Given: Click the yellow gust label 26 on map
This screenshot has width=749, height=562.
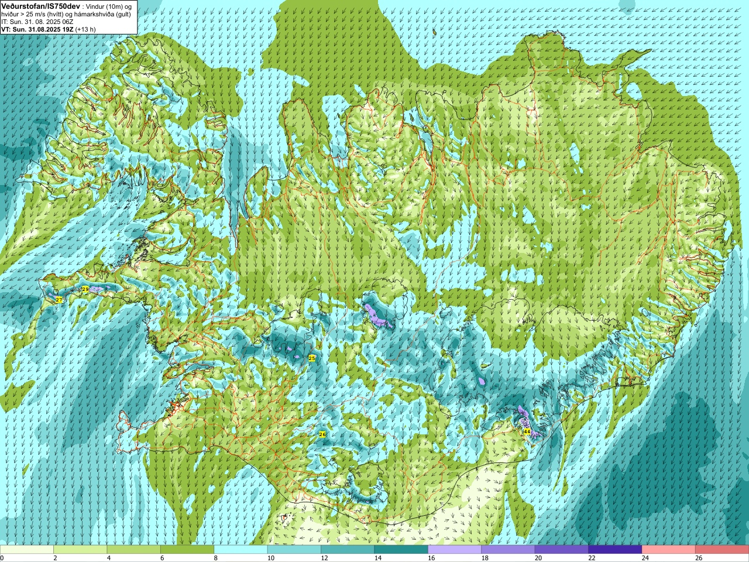Looking at the screenshot, I should click(322, 434).
